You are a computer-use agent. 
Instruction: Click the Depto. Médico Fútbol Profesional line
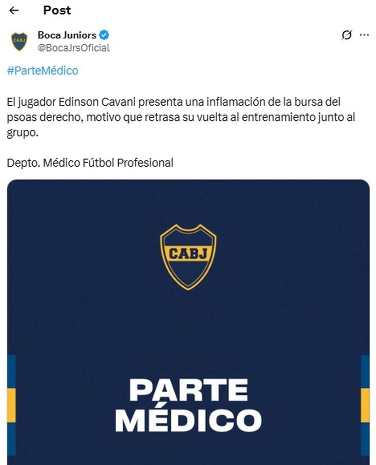point(90,163)
